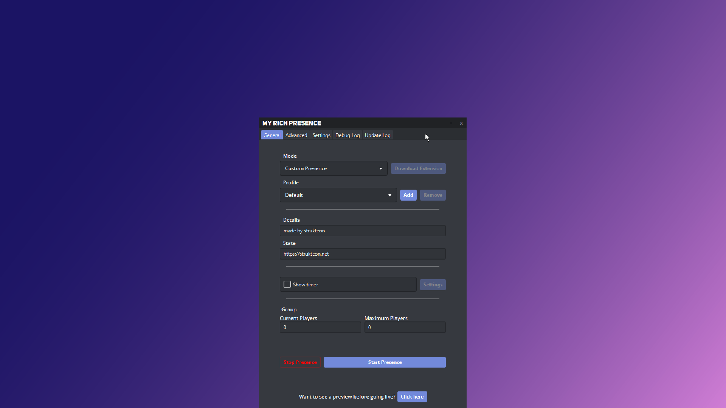Click the Current Players input field
The width and height of the screenshot is (726, 408).
pos(320,327)
